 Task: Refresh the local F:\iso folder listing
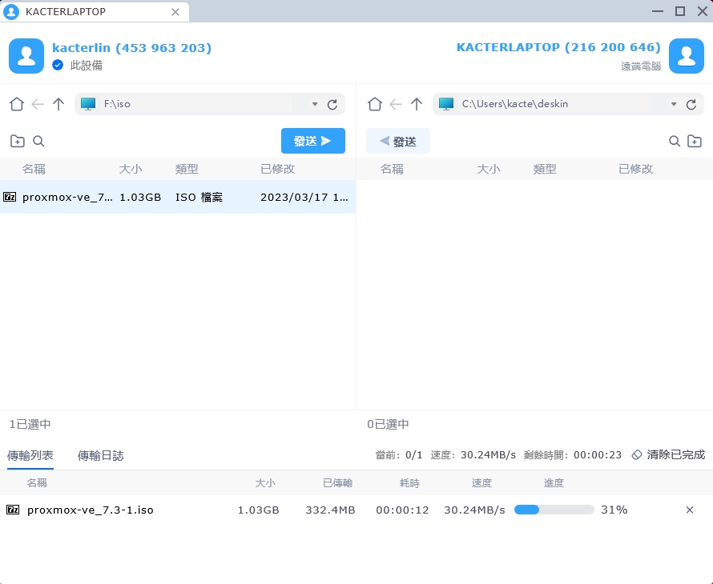(332, 104)
